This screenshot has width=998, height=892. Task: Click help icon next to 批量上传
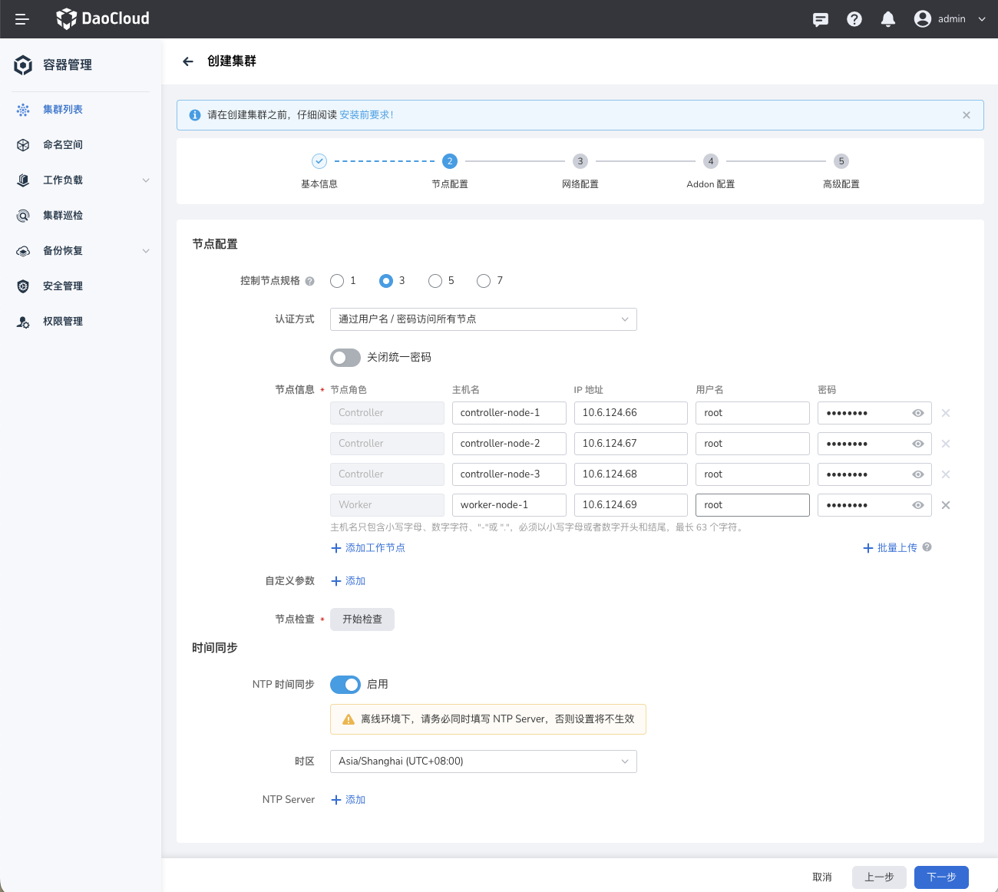927,547
